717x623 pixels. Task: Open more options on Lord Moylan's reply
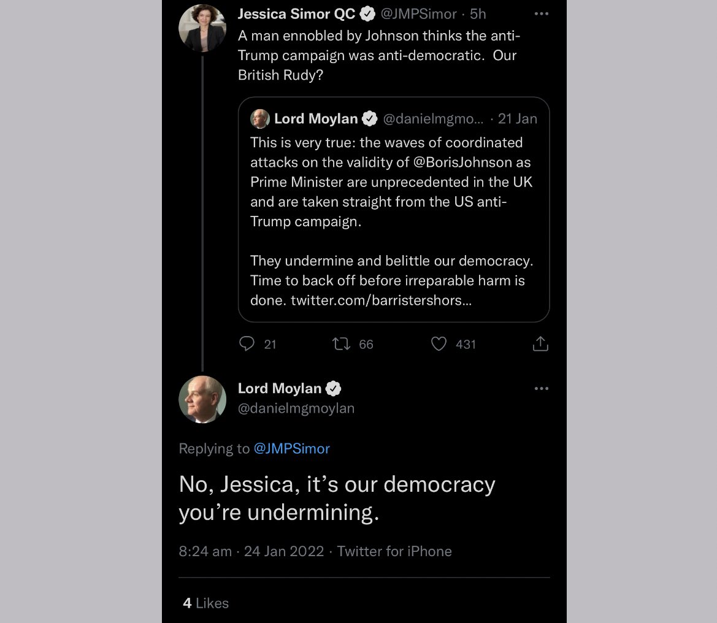[542, 389]
